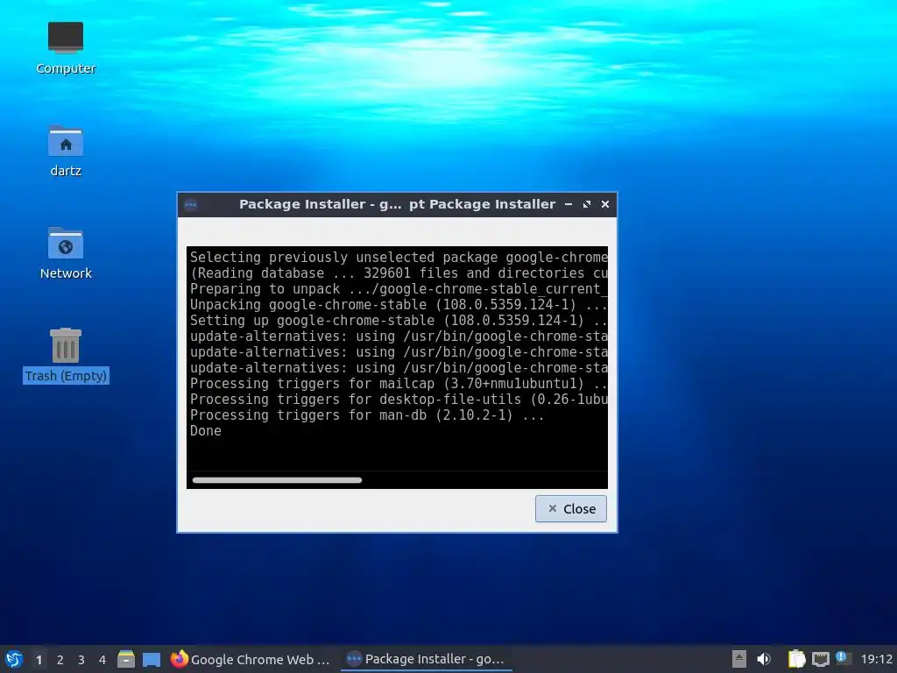Open the volume control tray icon

(x=764, y=659)
